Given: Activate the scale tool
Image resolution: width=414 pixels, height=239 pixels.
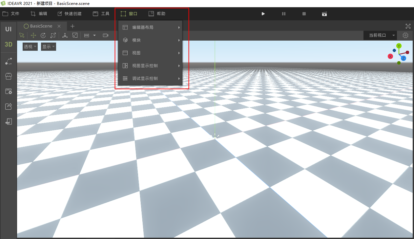Looking at the screenshot, I should coord(53,35).
